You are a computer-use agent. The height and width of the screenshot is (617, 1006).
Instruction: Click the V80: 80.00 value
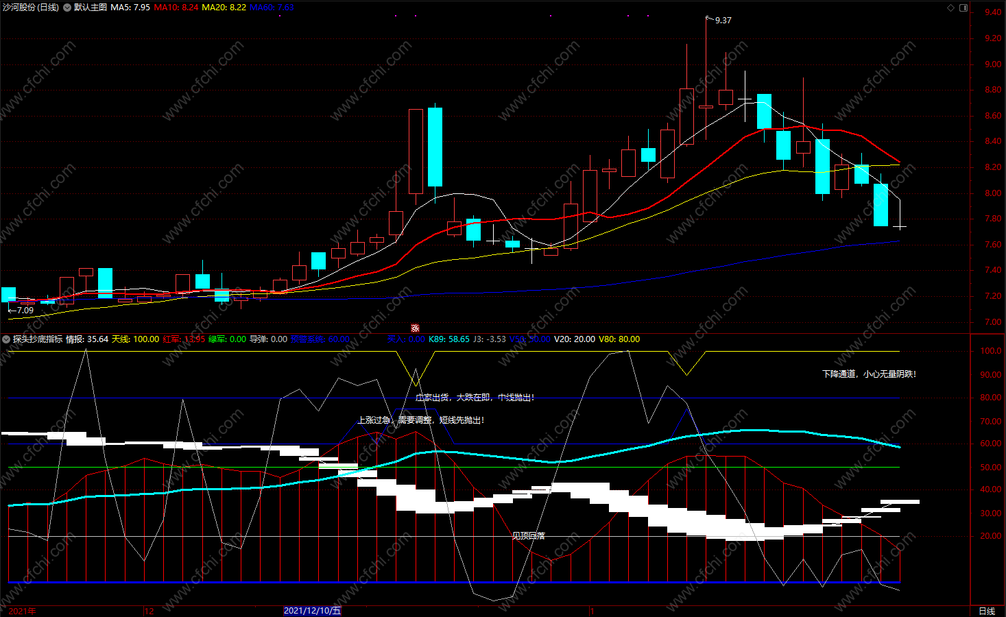tap(619, 339)
